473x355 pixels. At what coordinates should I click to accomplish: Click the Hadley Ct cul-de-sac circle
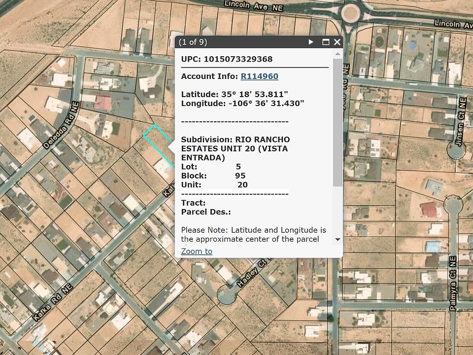point(228,294)
